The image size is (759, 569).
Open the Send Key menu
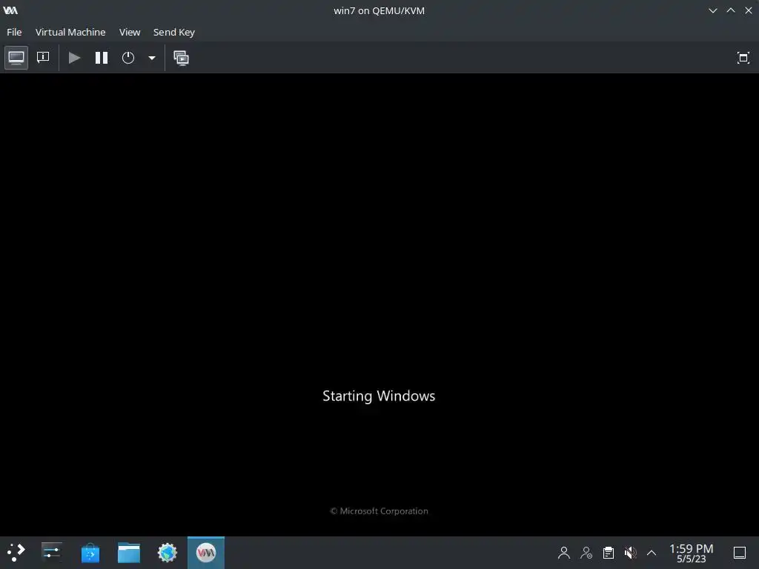click(x=173, y=32)
